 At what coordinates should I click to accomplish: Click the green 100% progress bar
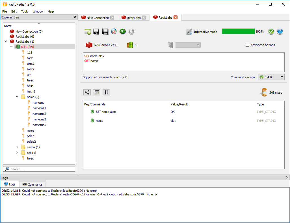[238, 32]
